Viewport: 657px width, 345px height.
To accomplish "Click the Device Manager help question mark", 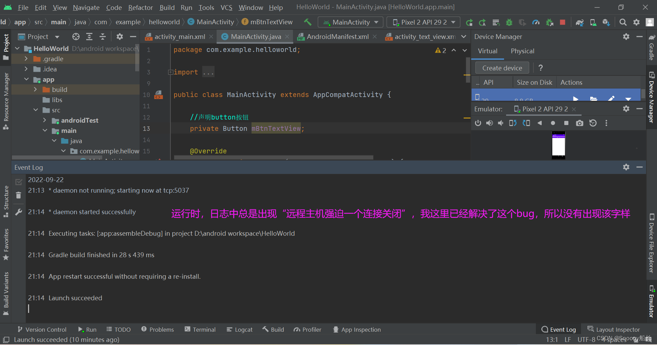I will 541,68.
